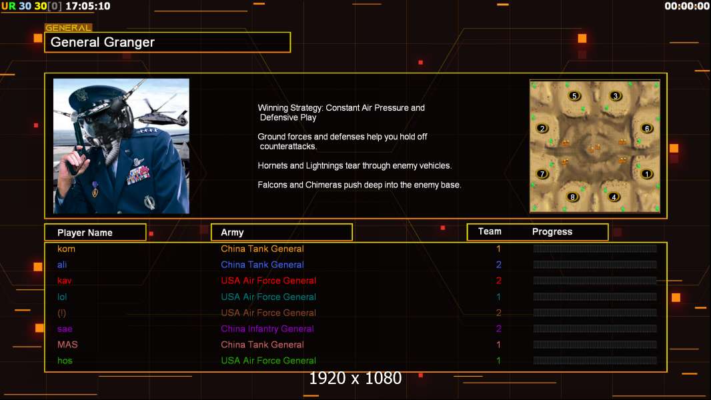Viewport: 711px width, 400px height.
Task: Click lol's USA Air Force General army
Action: click(268, 297)
